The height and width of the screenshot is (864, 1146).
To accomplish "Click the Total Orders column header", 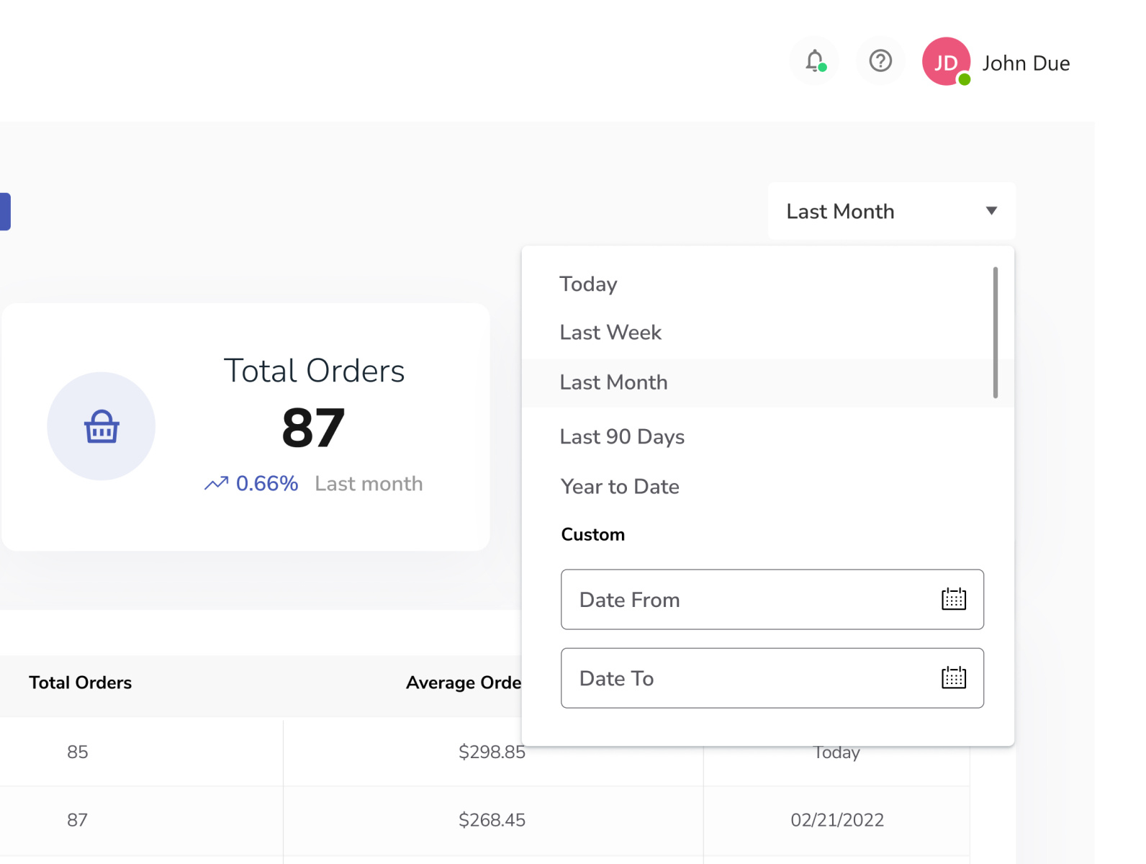I will click(x=81, y=683).
